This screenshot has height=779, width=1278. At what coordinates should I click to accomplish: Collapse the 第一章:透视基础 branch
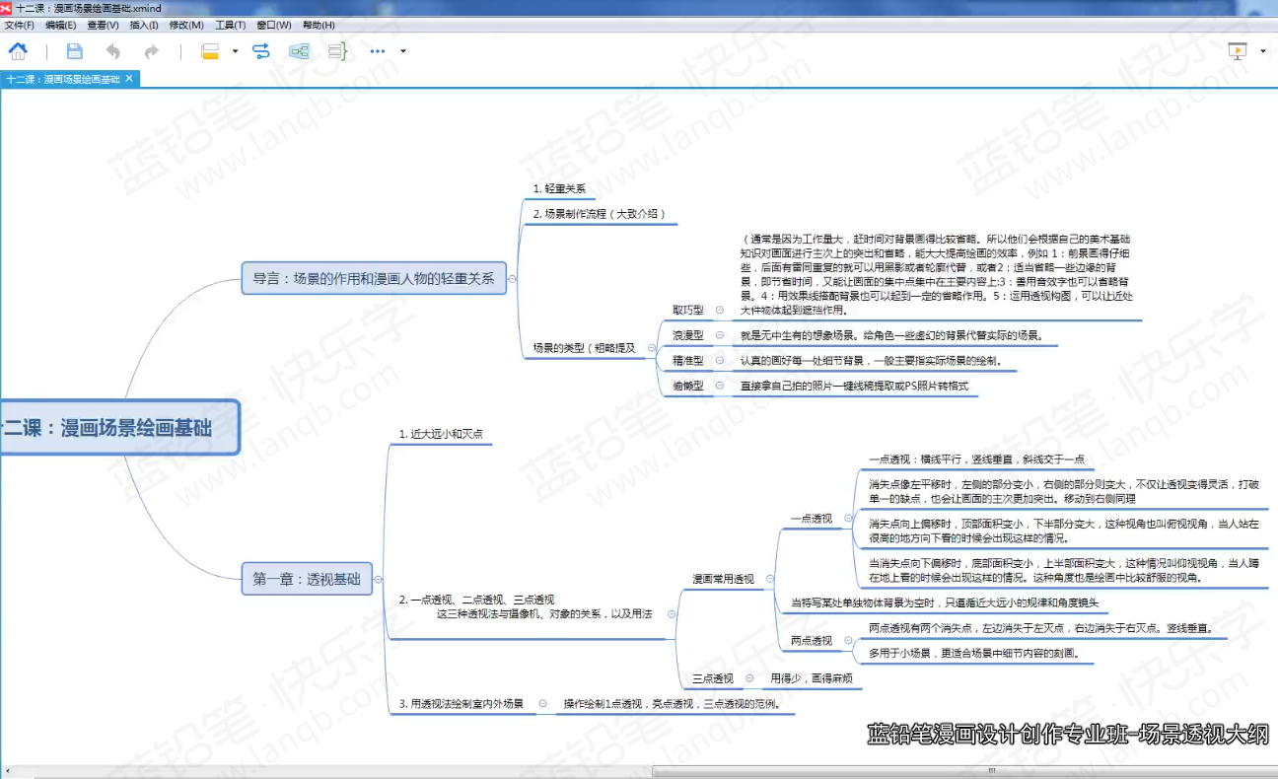(379, 580)
